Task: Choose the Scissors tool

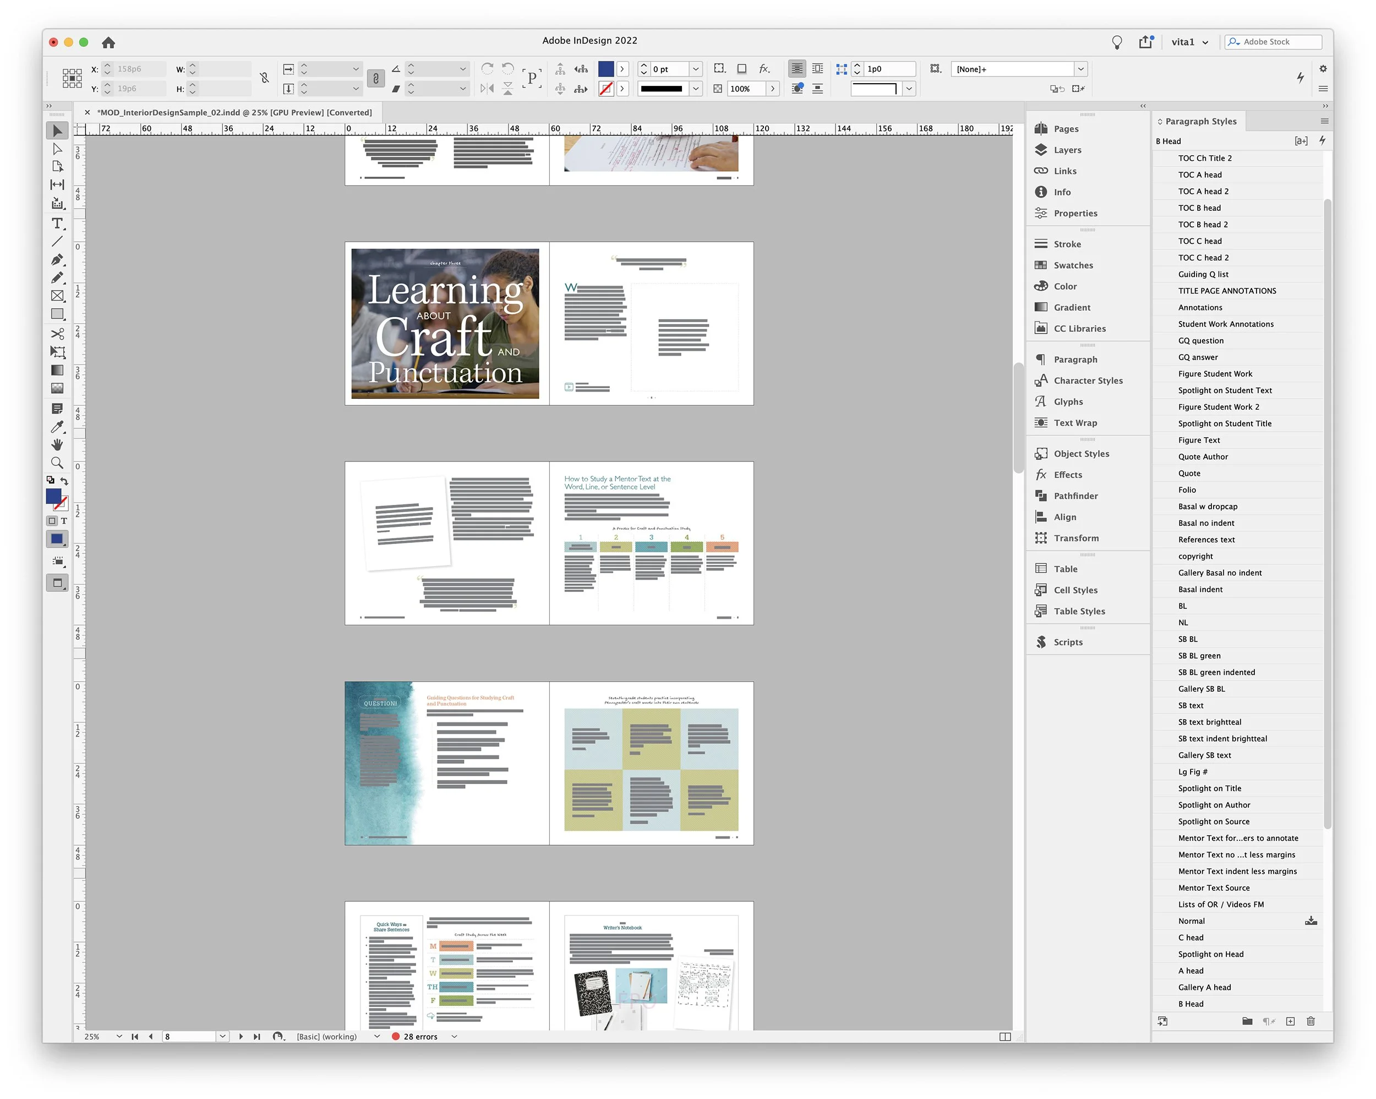Action: (57, 333)
